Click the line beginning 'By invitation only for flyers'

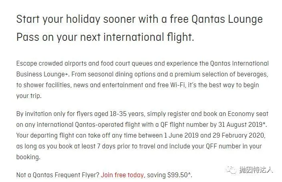(x=142, y=114)
